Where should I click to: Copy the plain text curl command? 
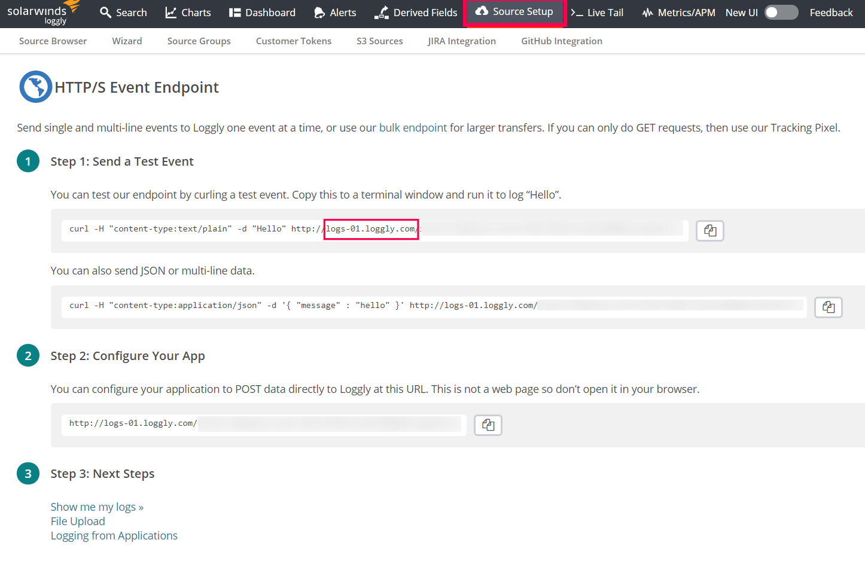tap(709, 231)
